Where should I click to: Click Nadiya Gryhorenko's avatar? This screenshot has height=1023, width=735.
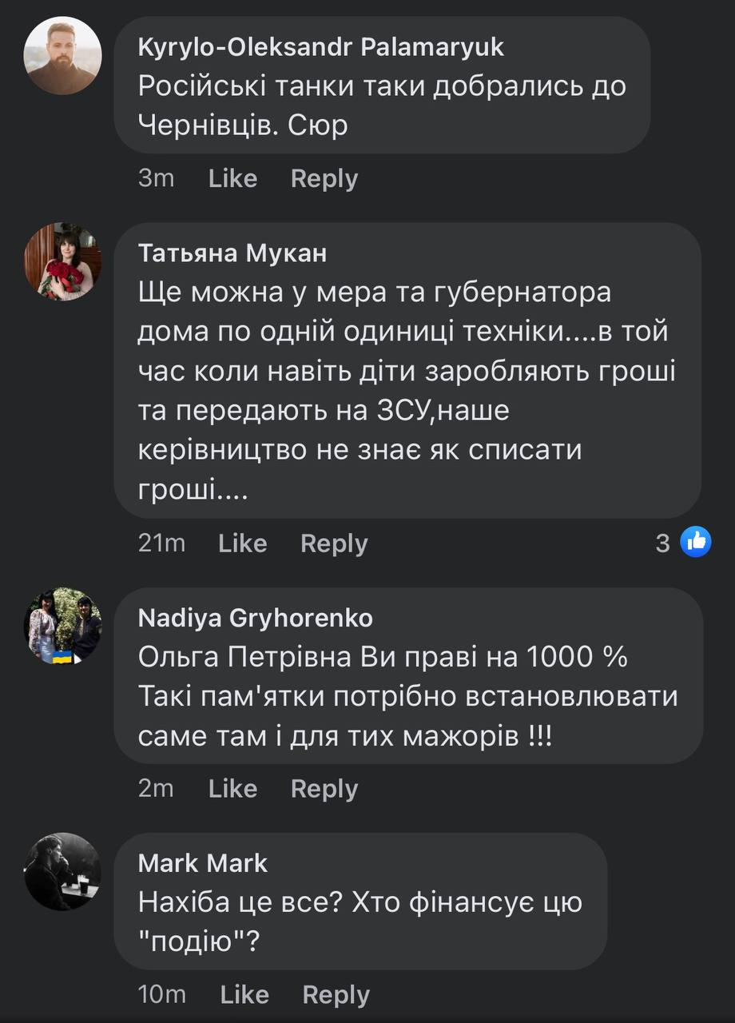click(x=64, y=627)
